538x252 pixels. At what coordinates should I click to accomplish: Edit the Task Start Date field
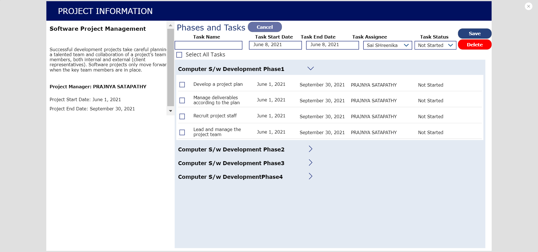tap(275, 45)
